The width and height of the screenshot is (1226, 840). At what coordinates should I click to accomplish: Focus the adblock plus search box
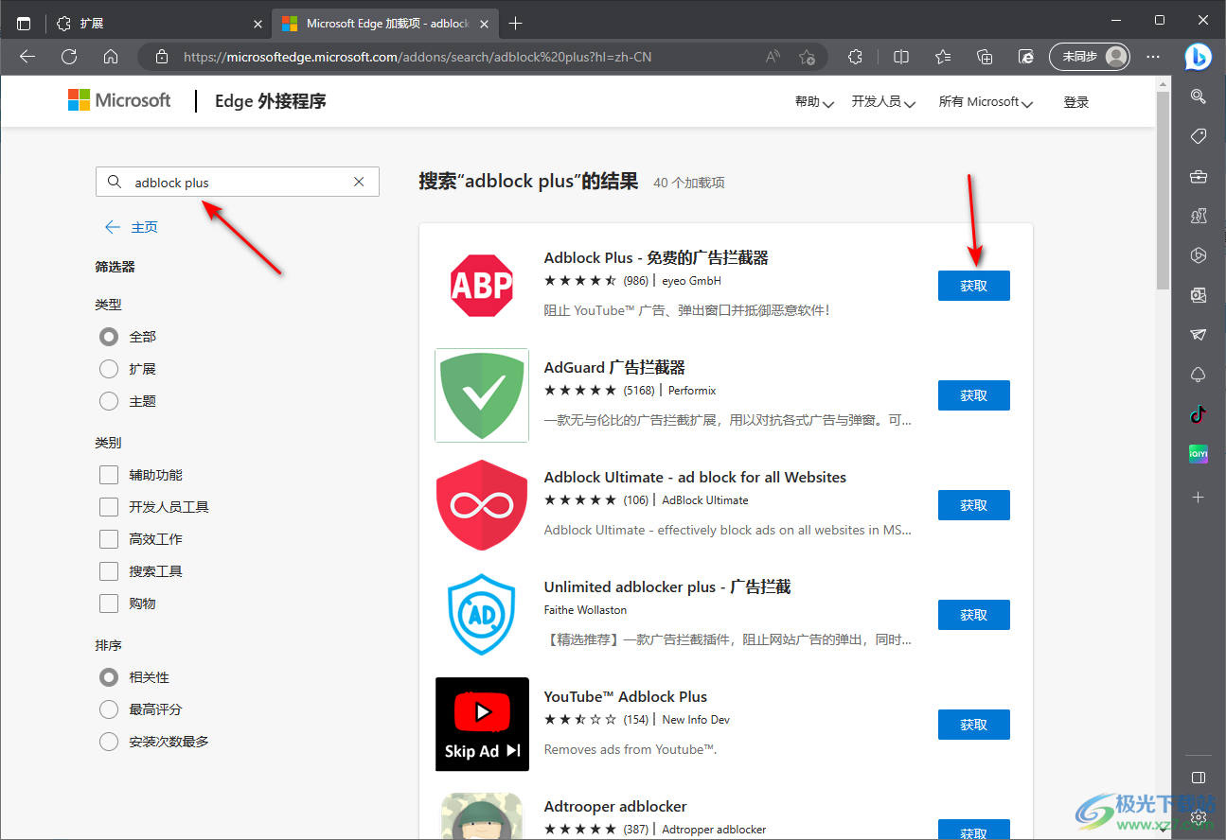(x=238, y=182)
